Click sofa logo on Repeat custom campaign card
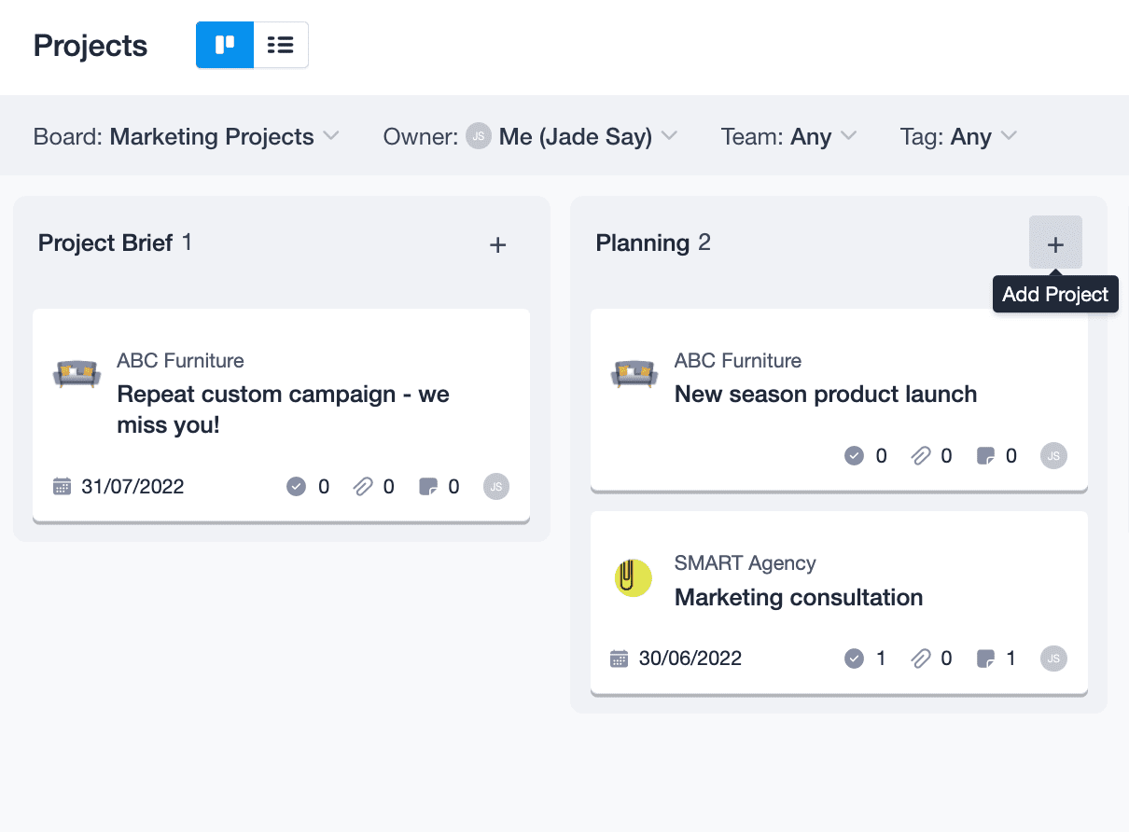This screenshot has width=1129, height=832. pyautogui.click(x=77, y=375)
